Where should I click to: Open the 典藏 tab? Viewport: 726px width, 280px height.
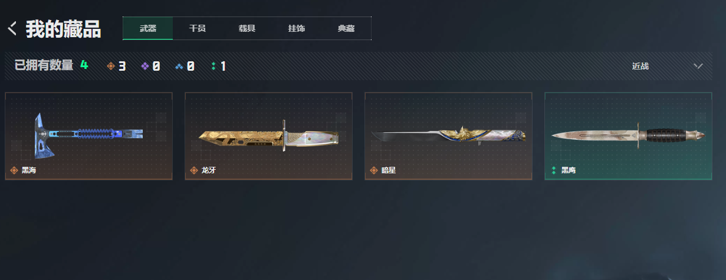[346, 28]
